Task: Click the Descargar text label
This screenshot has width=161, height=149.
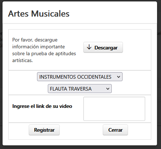Action: pyautogui.click(x=106, y=48)
